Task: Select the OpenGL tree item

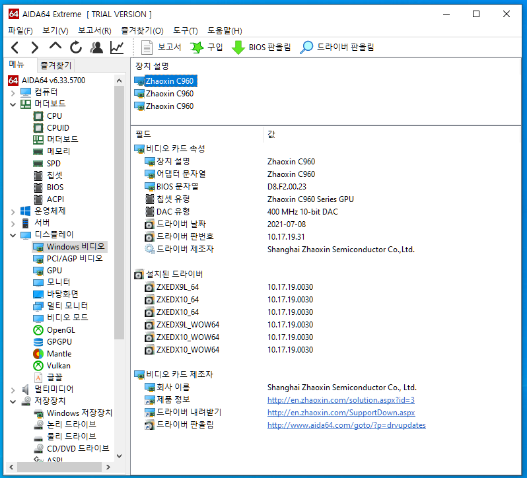Action: pyautogui.click(x=54, y=330)
